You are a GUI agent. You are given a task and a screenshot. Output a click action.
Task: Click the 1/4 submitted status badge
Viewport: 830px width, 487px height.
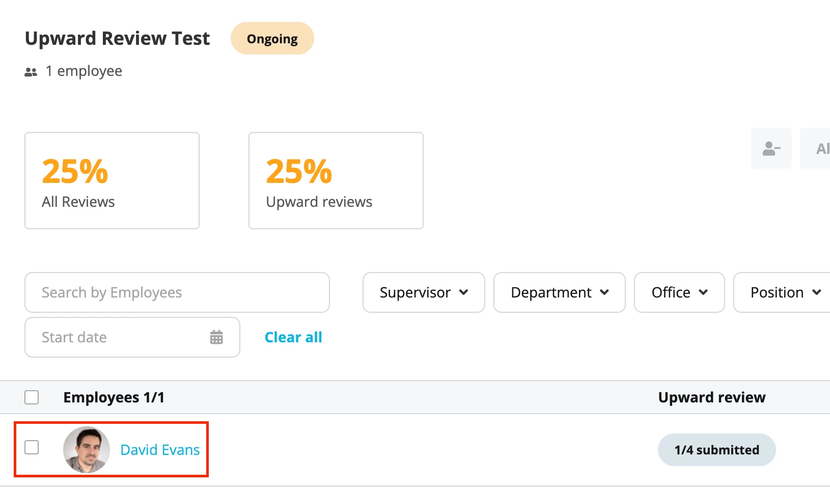716,450
